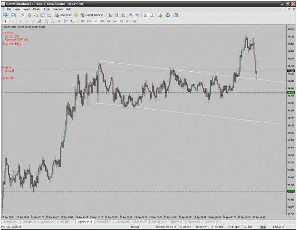Click the Expert Advisors button
Screen dimensions: 297x230
[92, 15]
